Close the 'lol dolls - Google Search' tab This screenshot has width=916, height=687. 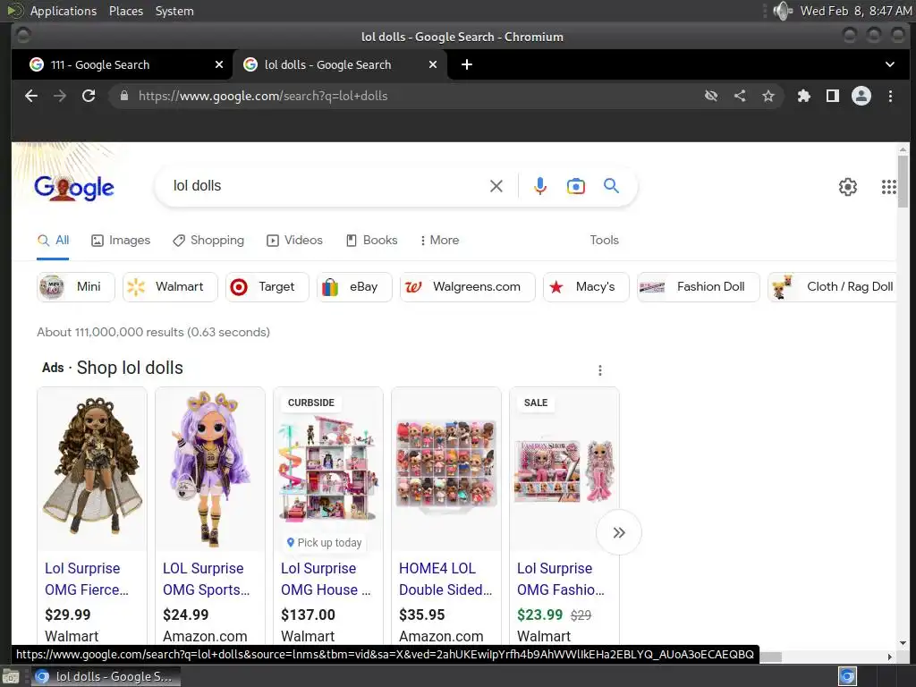(433, 64)
